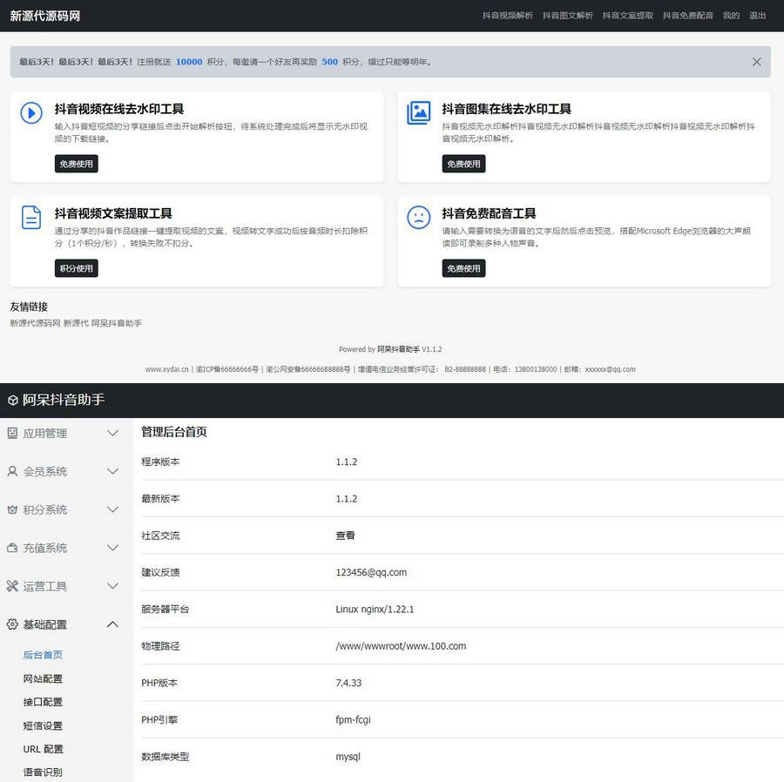Expand the 会员系统 menu chevron

(113, 471)
